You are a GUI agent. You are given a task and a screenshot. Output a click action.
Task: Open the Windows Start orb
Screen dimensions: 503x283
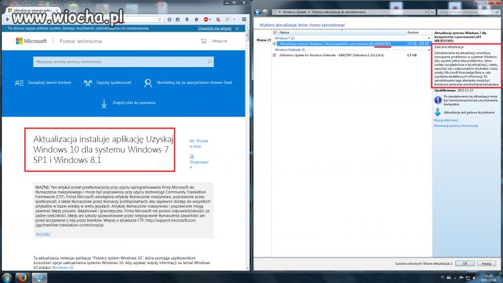pos(7,278)
